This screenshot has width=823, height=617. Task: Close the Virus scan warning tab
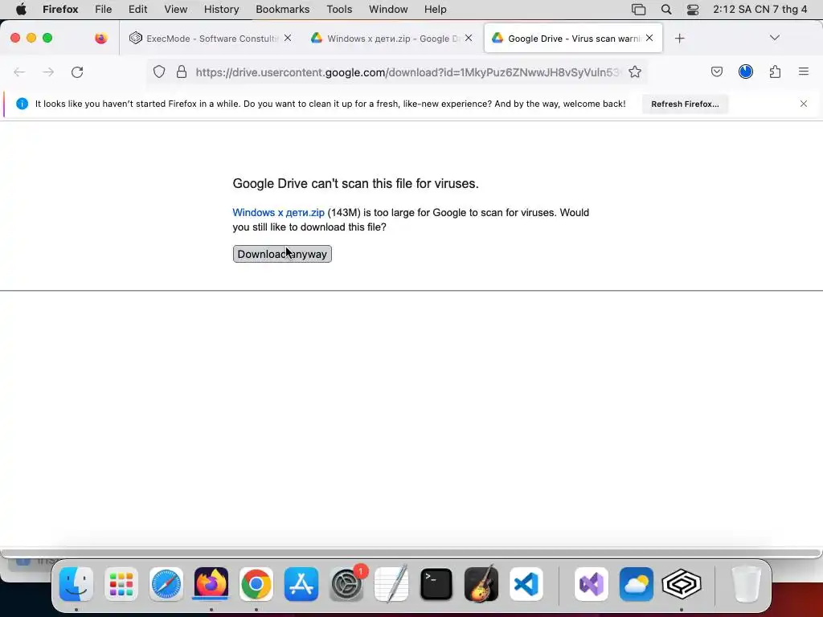pyautogui.click(x=649, y=38)
